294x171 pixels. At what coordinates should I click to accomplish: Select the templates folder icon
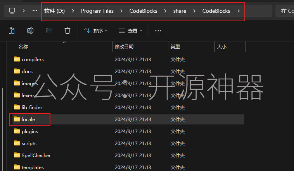pyautogui.click(x=17, y=167)
